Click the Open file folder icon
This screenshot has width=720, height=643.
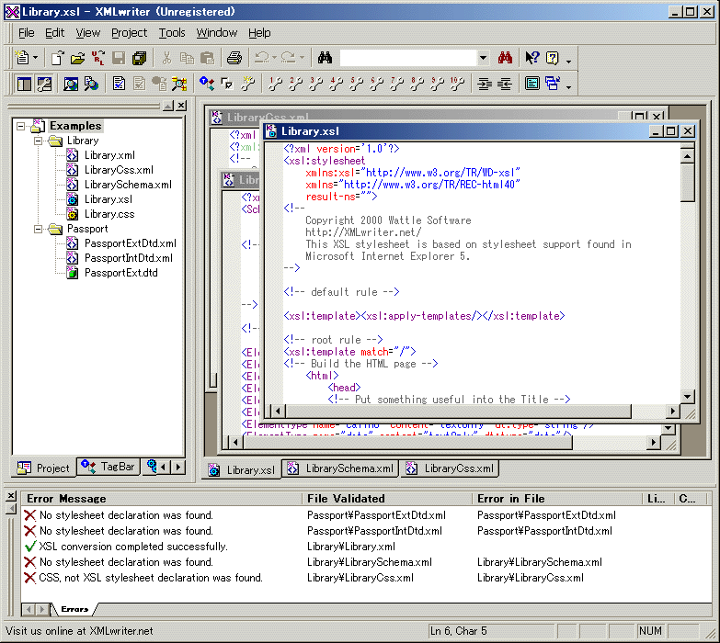pyautogui.click(x=77, y=58)
